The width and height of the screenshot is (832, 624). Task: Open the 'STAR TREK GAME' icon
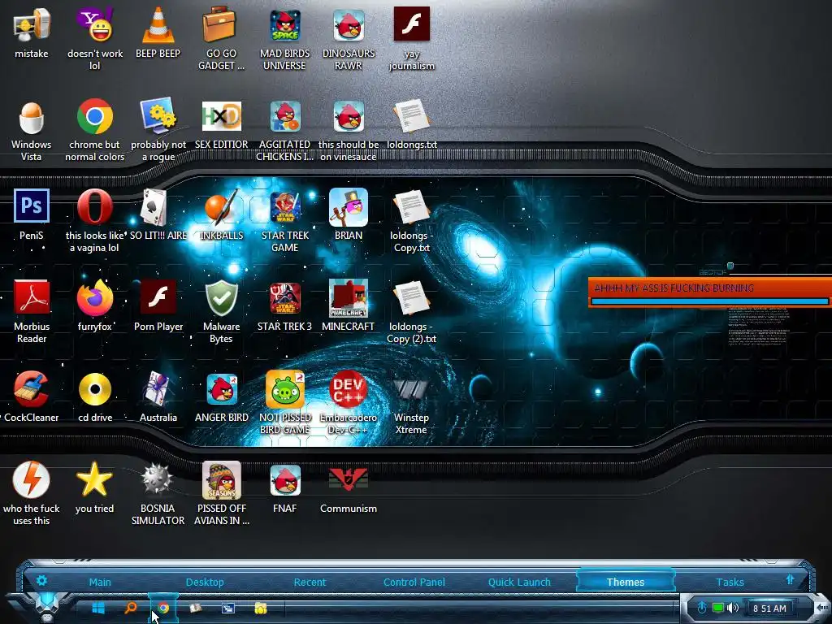coord(285,208)
